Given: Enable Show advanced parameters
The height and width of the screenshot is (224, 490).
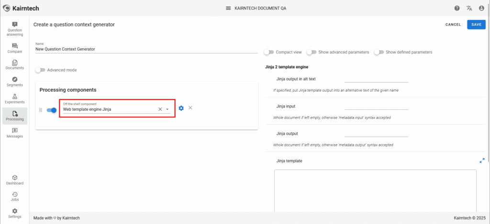Looking at the screenshot, I should click(312, 52).
